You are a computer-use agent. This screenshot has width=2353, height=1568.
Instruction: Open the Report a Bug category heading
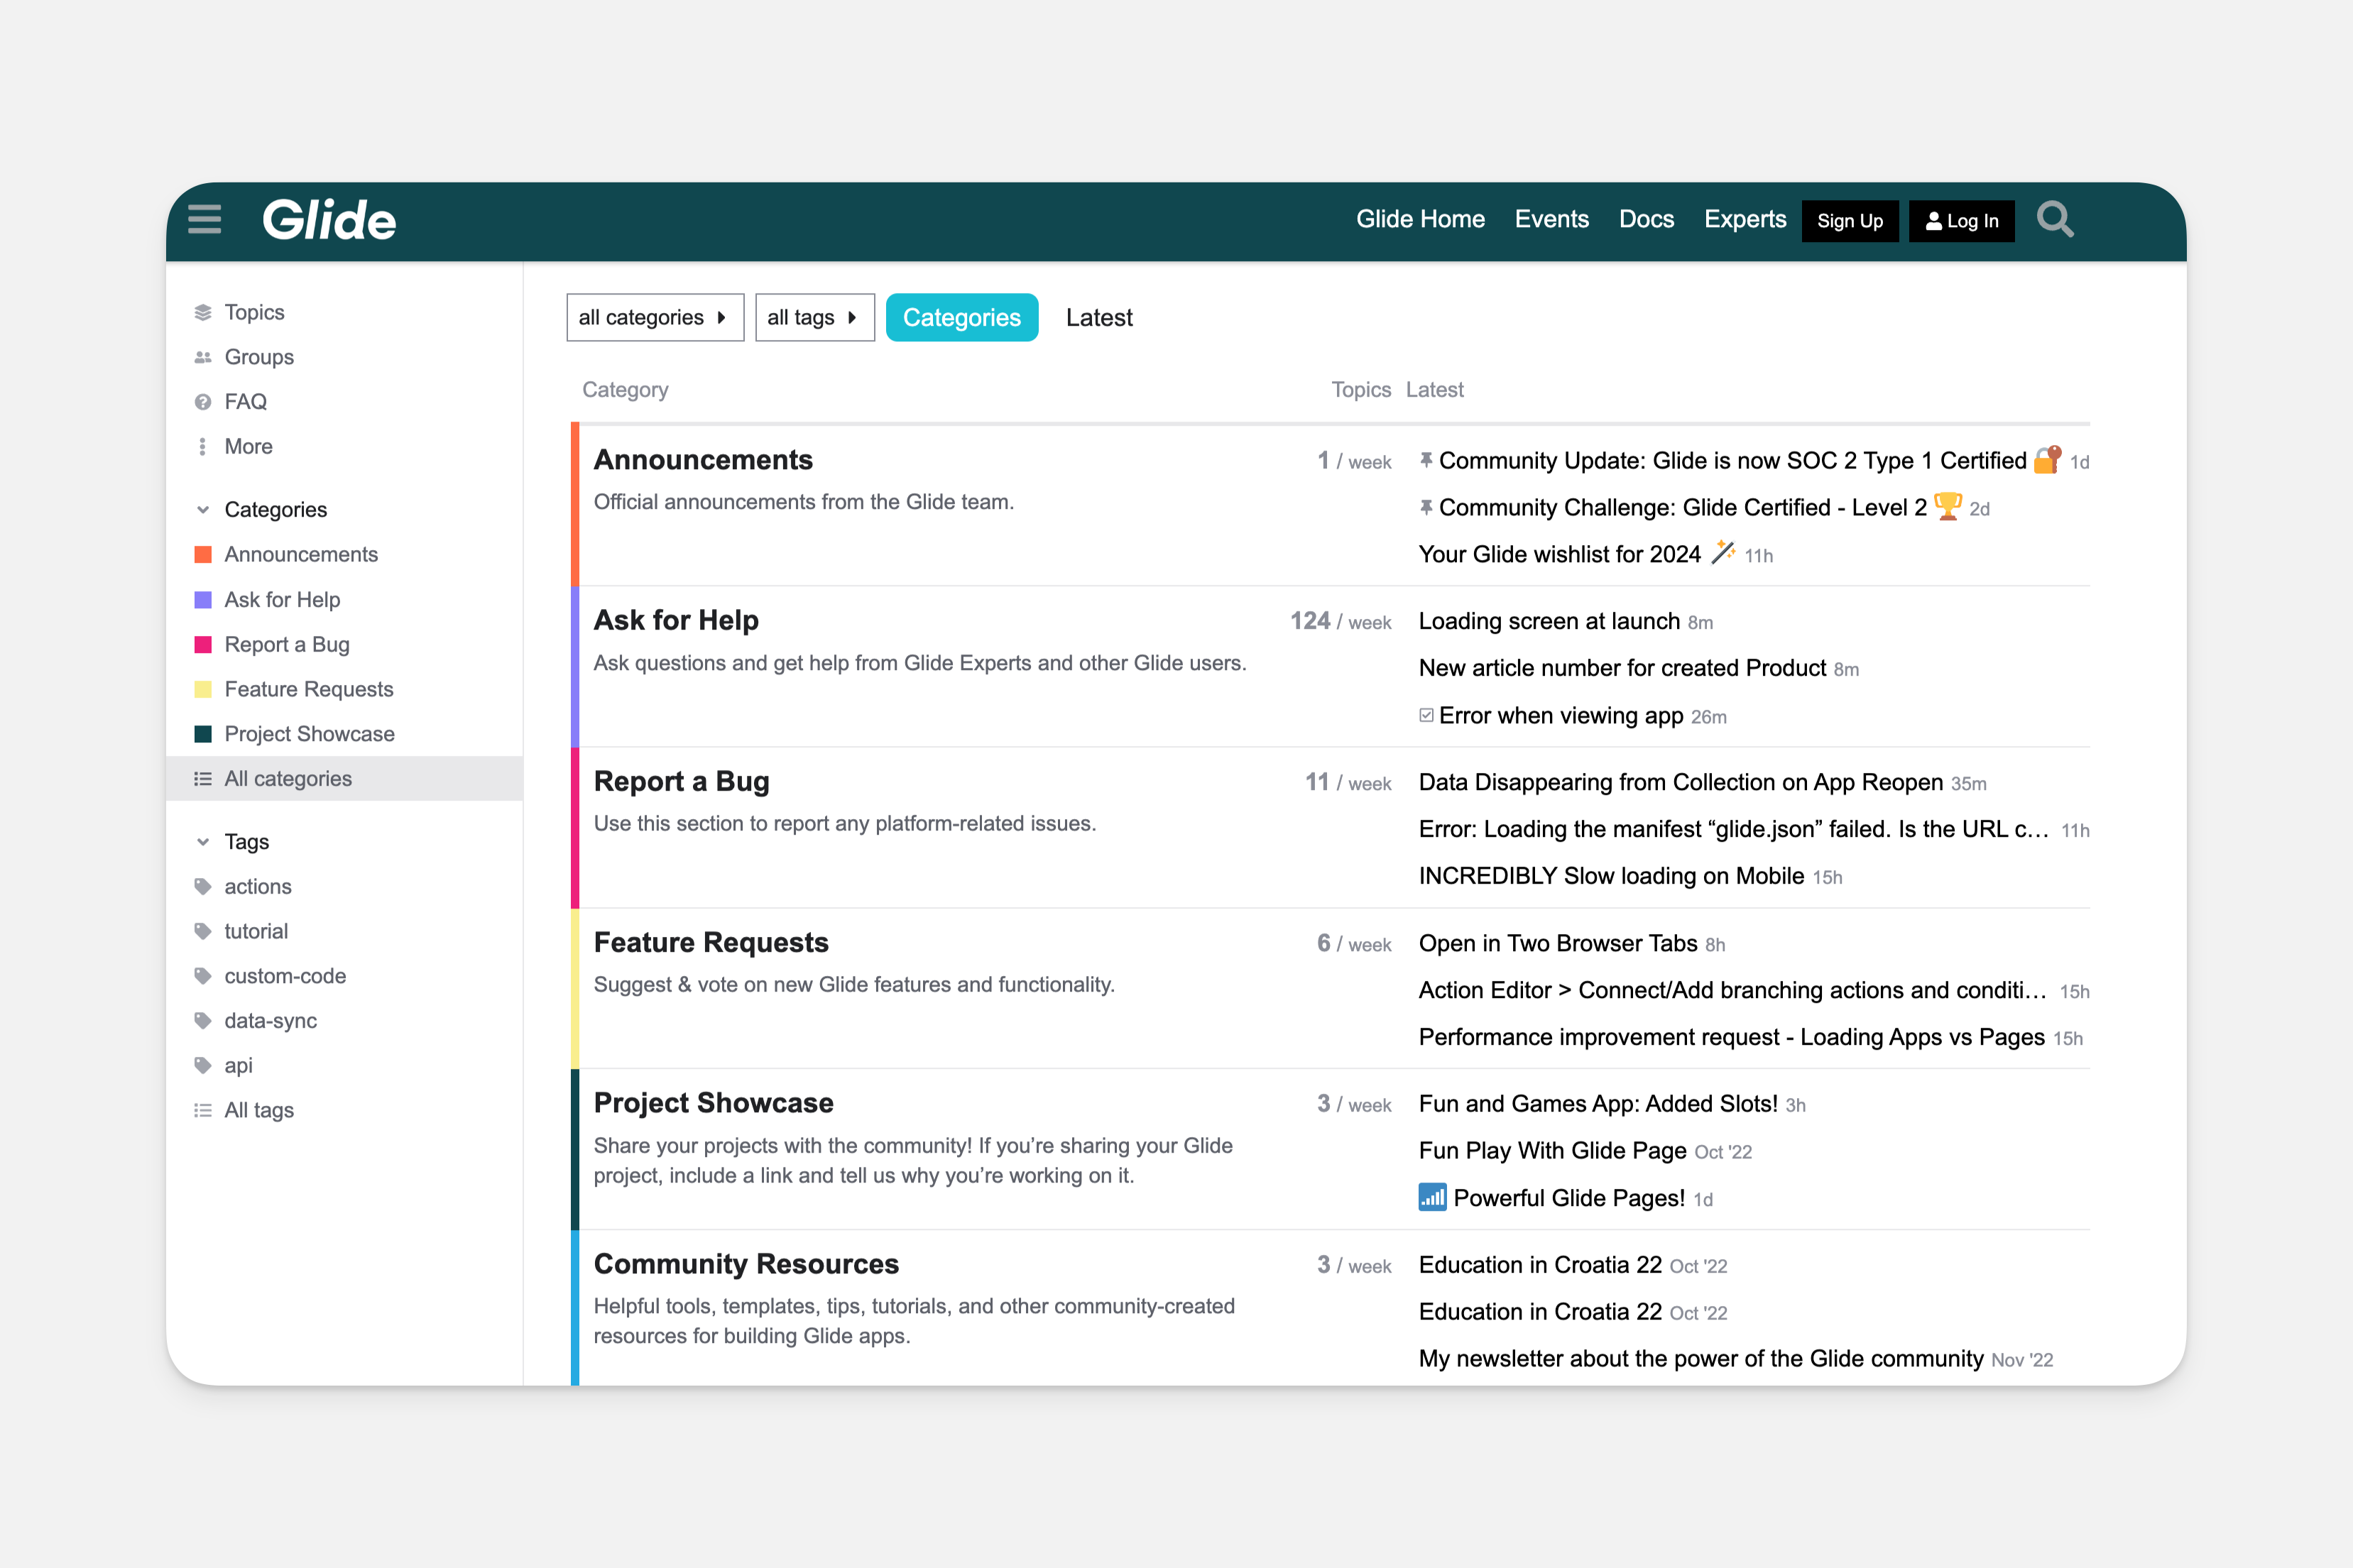[681, 781]
